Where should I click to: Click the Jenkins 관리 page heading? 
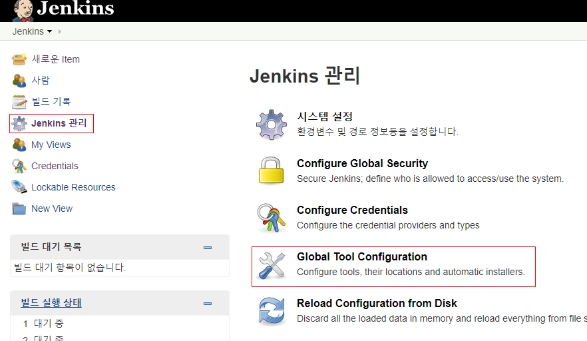pyautogui.click(x=305, y=76)
